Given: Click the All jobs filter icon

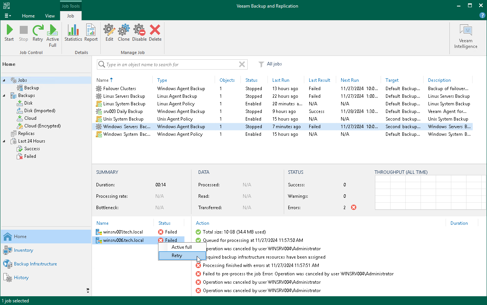Looking at the screenshot, I should [261, 64].
